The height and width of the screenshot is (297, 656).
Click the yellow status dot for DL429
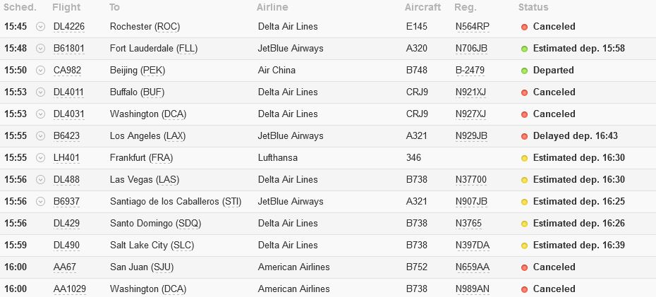coord(524,224)
